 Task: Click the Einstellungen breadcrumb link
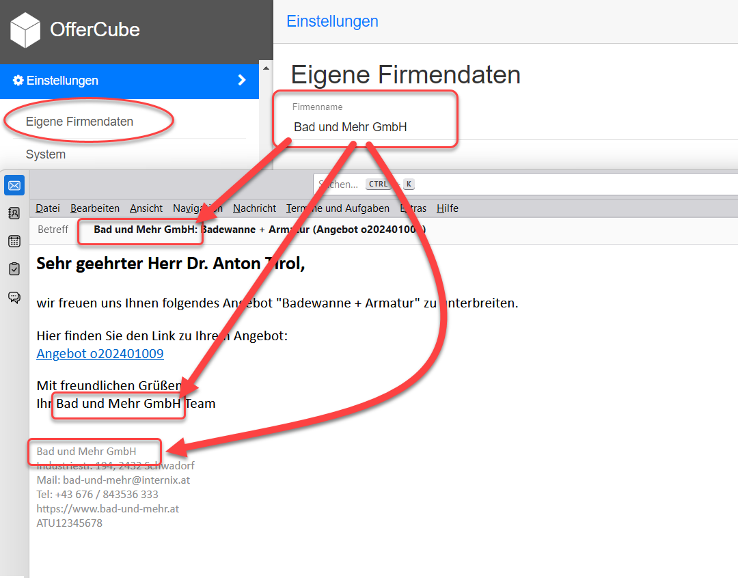[332, 21]
